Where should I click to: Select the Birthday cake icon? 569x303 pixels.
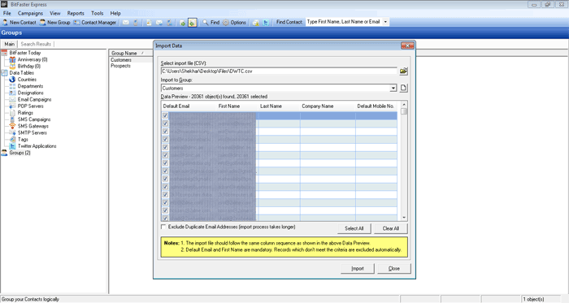coord(12,67)
